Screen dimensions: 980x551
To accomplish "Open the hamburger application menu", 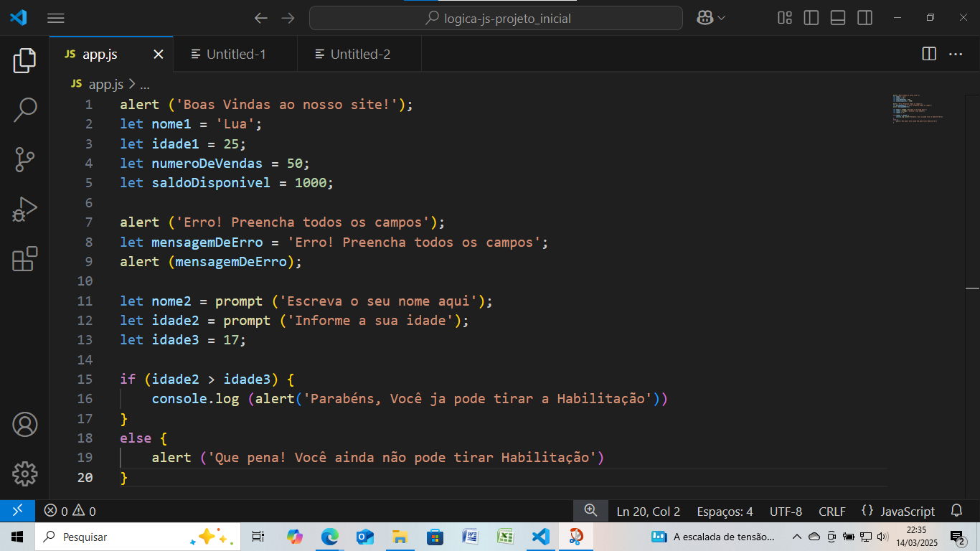I will (x=56, y=18).
